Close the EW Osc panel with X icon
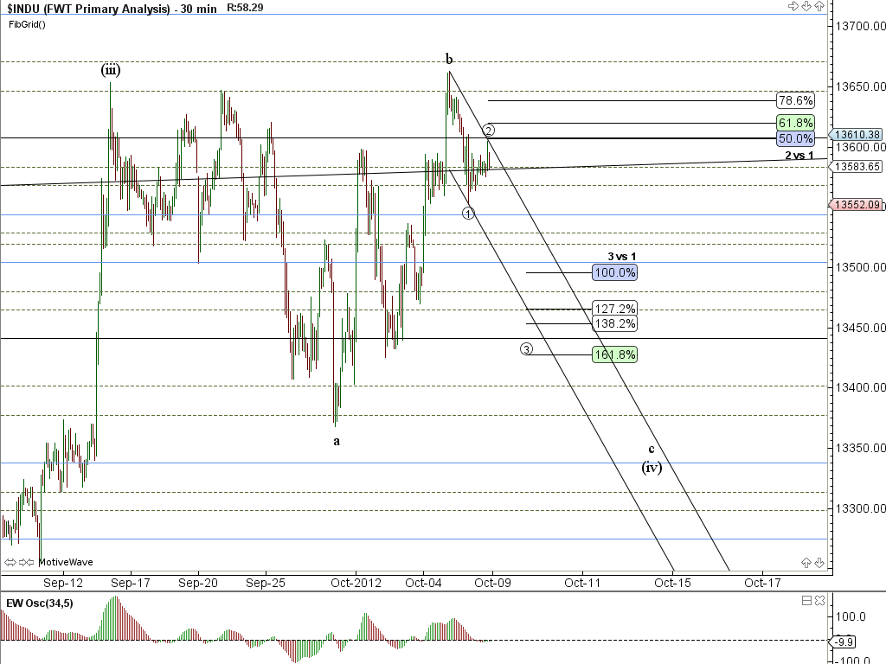 [819, 601]
